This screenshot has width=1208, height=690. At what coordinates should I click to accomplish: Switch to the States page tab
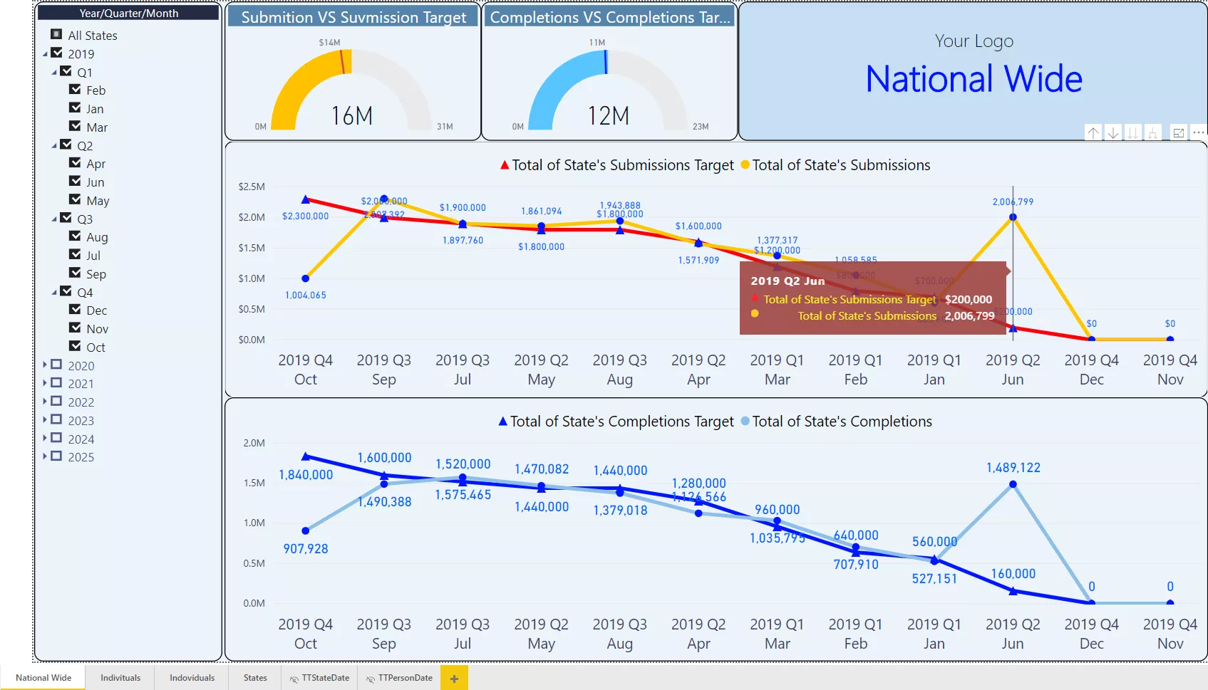(x=255, y=678)
